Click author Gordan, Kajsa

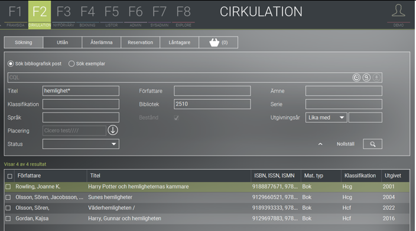click(x=32, y=219)
